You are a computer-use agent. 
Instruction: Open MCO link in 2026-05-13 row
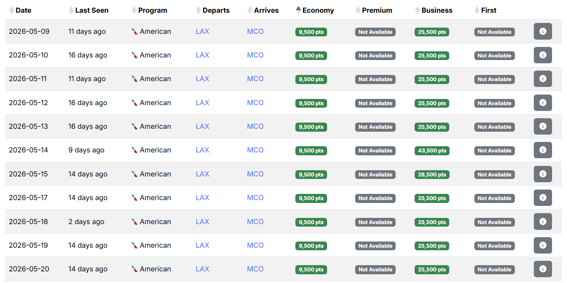click(x=255, y=127)
